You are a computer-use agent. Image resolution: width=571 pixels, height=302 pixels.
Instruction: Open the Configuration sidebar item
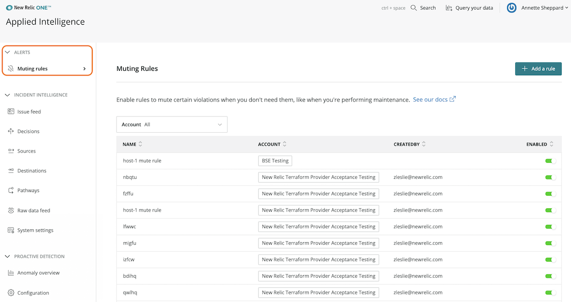(x=33, y=293)
